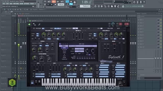The image size is (163, 91).
Task: Open the arpeggiator Velocity dropdown
Action: 79,51
